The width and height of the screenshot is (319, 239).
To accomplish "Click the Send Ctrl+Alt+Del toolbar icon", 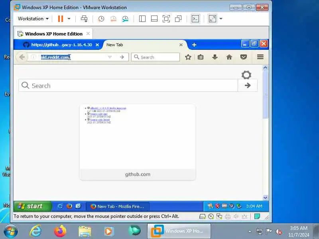I will [84, 19].
